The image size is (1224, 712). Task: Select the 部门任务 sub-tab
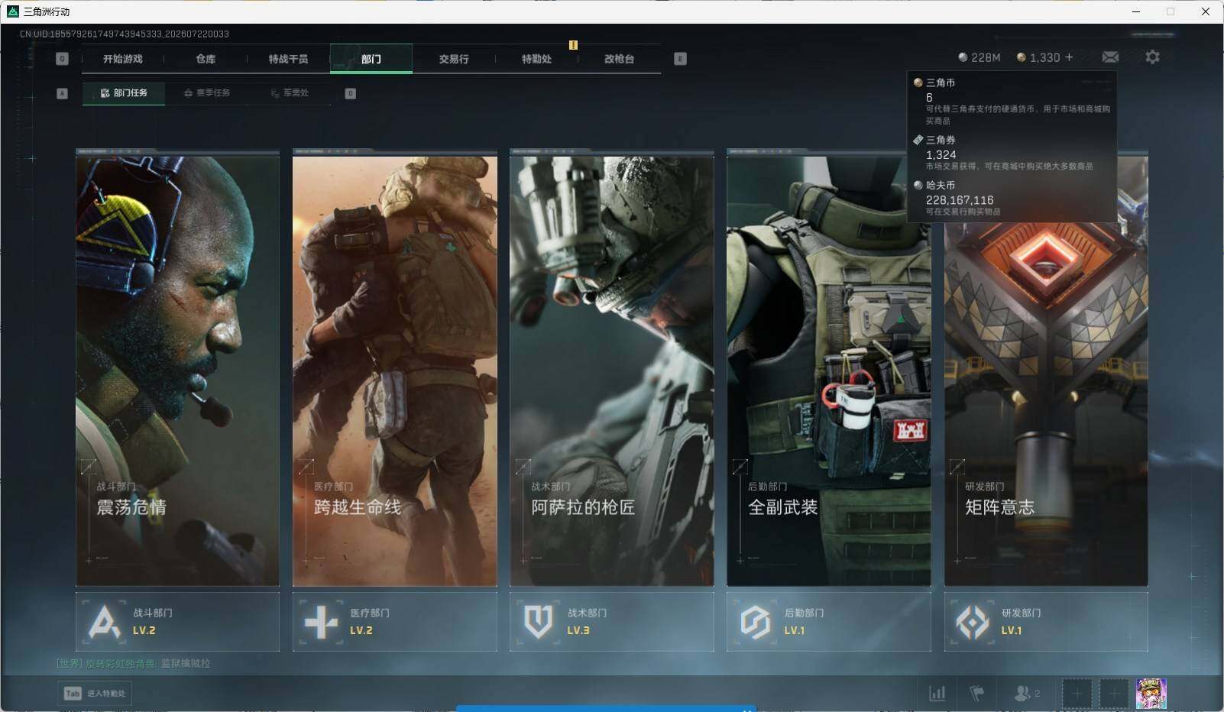pos(124,93)
